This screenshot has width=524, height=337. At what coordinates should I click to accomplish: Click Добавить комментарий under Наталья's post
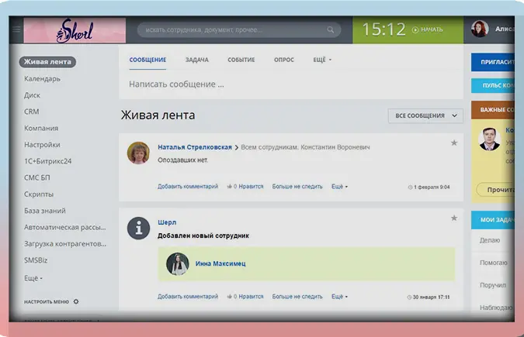point(187,187)
